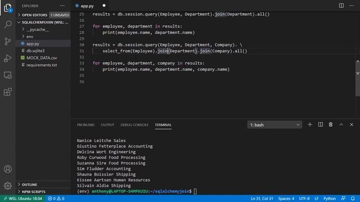Viewport: 360px width, 202px height.
Task: Click line number 25 in the gutter
Action: point(82,14)
